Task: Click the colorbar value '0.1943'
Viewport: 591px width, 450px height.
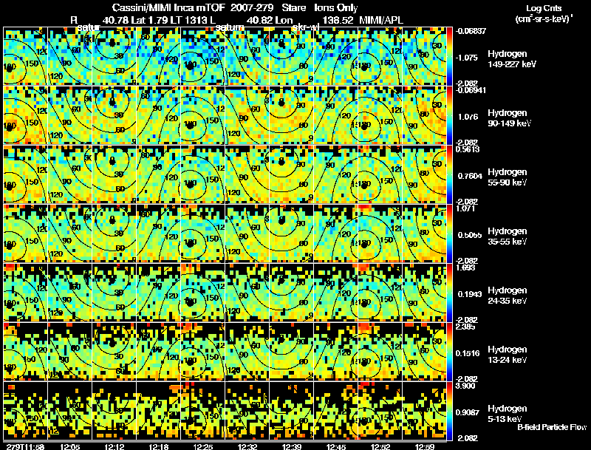Action: [469, 294]
